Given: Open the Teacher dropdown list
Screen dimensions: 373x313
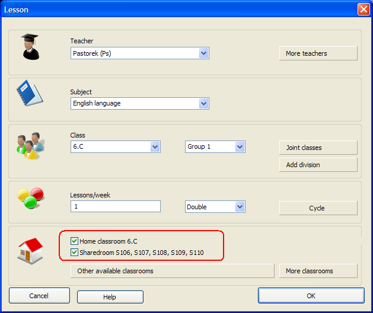Looking at the screenshot, I should tap(203, 53).
